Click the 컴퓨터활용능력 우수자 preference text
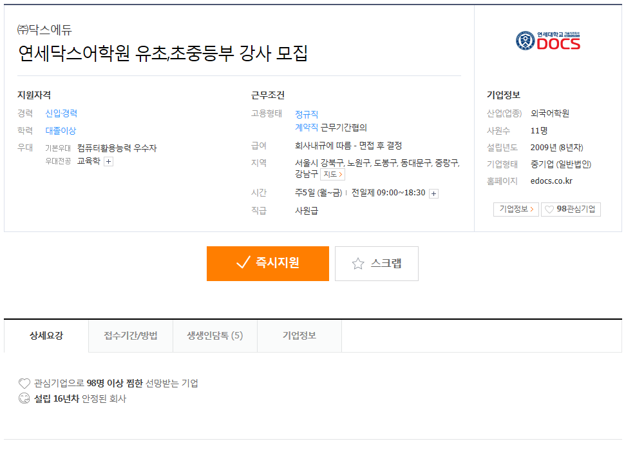626x459 pixels. pyautogui.click(x=117, y=148)
